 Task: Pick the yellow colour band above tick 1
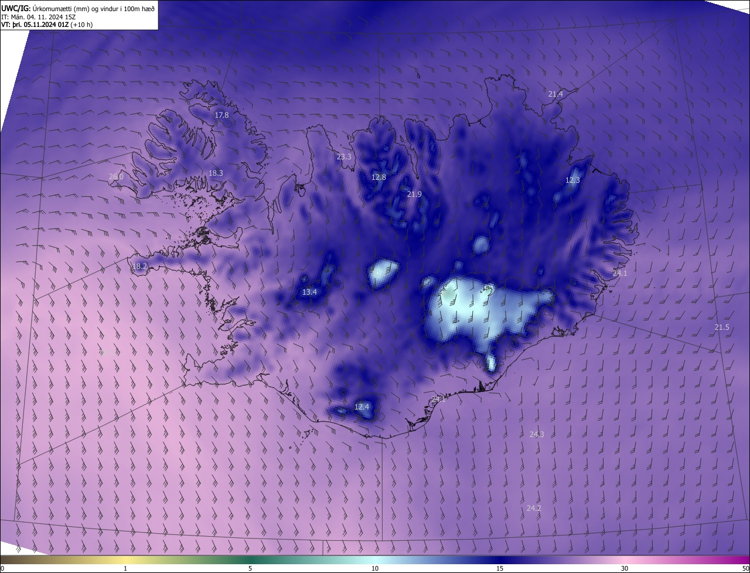[125, 560]
